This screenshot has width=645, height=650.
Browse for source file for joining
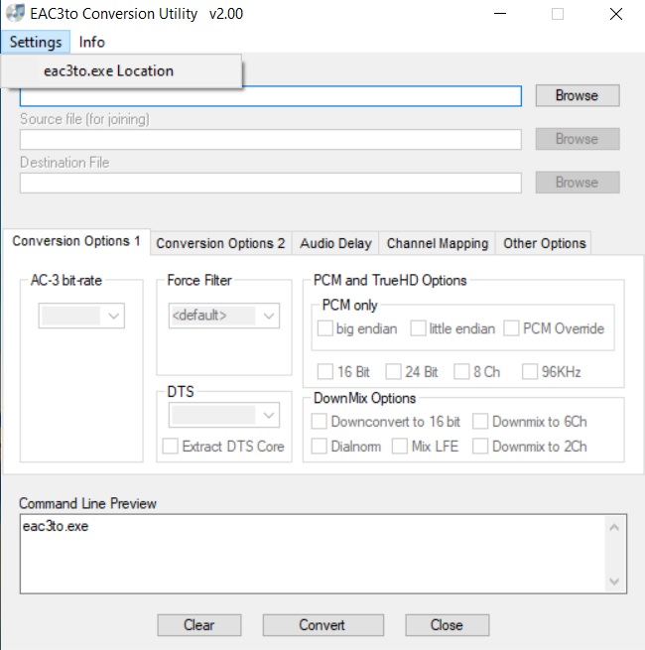coord(578,139)
